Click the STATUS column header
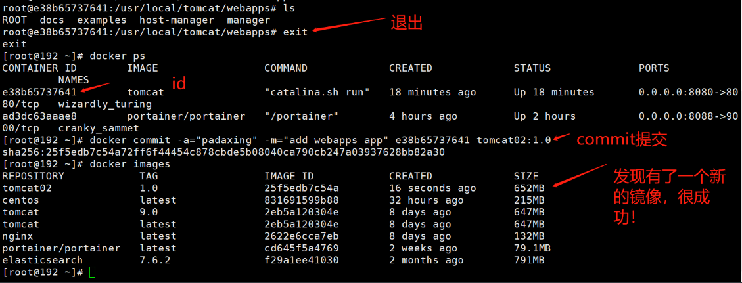The height and width of the screenshot is (283, 742). (532, 68)
